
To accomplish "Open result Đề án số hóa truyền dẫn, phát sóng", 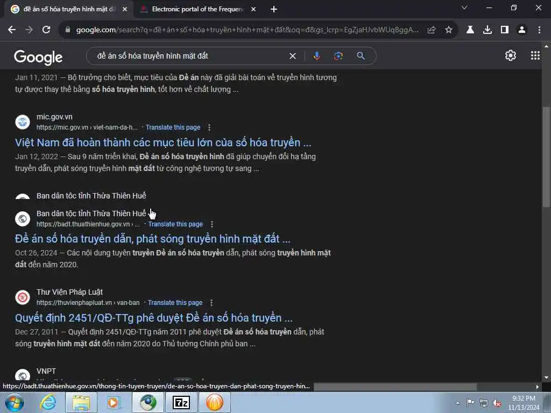I will (x=152, y=239).
